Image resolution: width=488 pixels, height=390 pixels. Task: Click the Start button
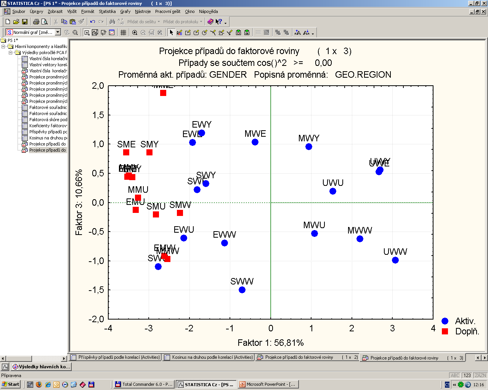11,384
